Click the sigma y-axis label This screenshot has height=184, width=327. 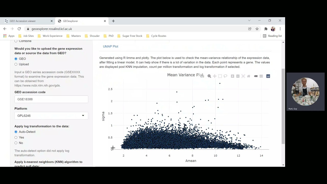click(x=103, y=116)
